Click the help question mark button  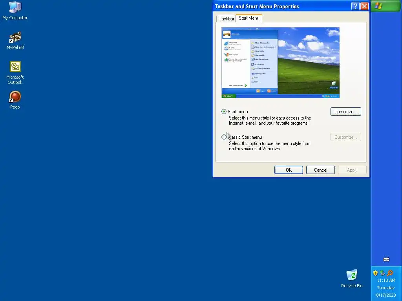355,6
